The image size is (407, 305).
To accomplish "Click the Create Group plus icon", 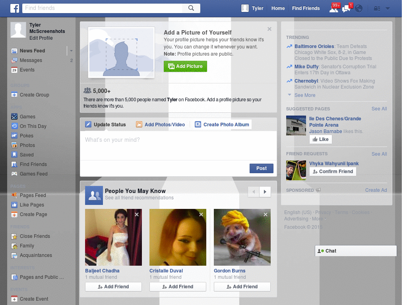I will (14, 95).
